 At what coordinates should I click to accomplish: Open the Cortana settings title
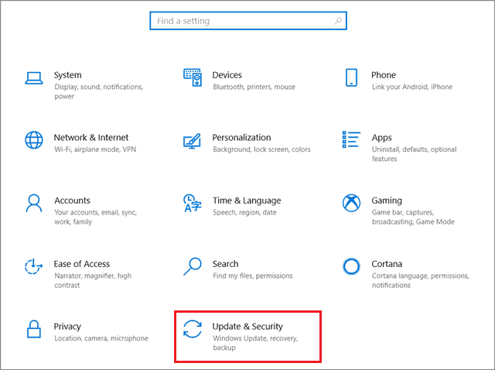387,264
